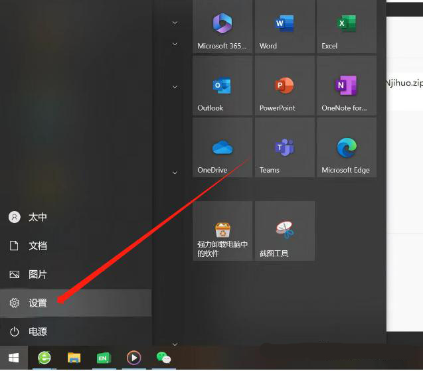Image resolution: width=423 pixels, height=371 pixels.
Task: Open 图片 pictures from Start menu
Action: click(x=76, y=275)
